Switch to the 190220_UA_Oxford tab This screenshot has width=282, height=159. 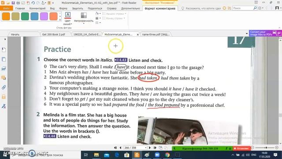tap(87, 34)
